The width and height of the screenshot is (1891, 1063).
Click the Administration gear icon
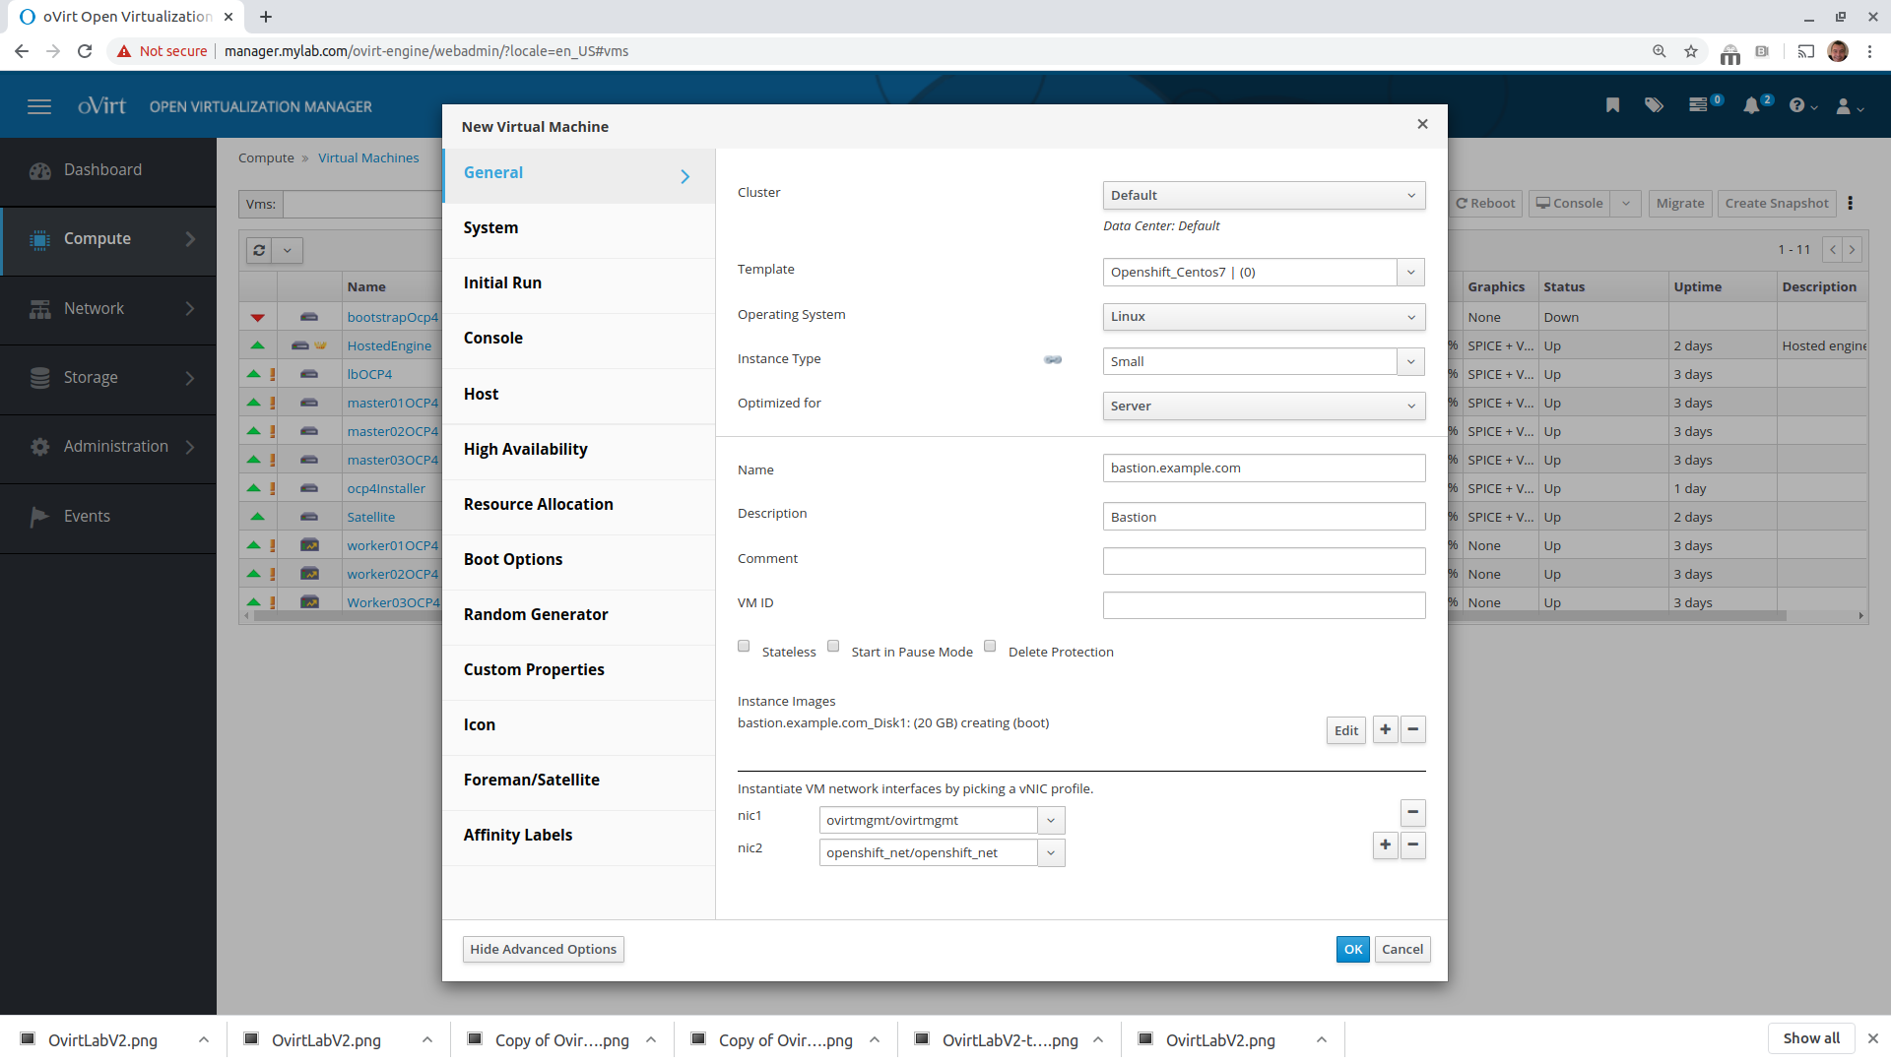click(39, 447)
